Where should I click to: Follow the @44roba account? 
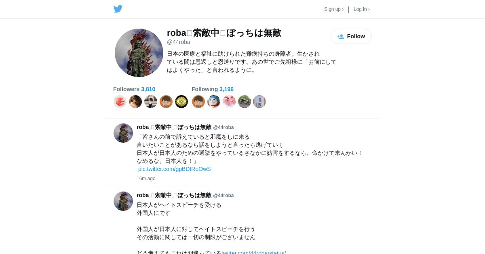(x=351, y=36)
